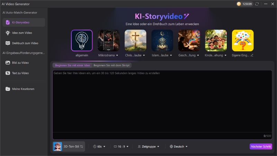Click the edit pencil next to Eigene Eing...
The width and height of the screenshot is (277, 156).
pyautogui.click(x=252, y=55)
